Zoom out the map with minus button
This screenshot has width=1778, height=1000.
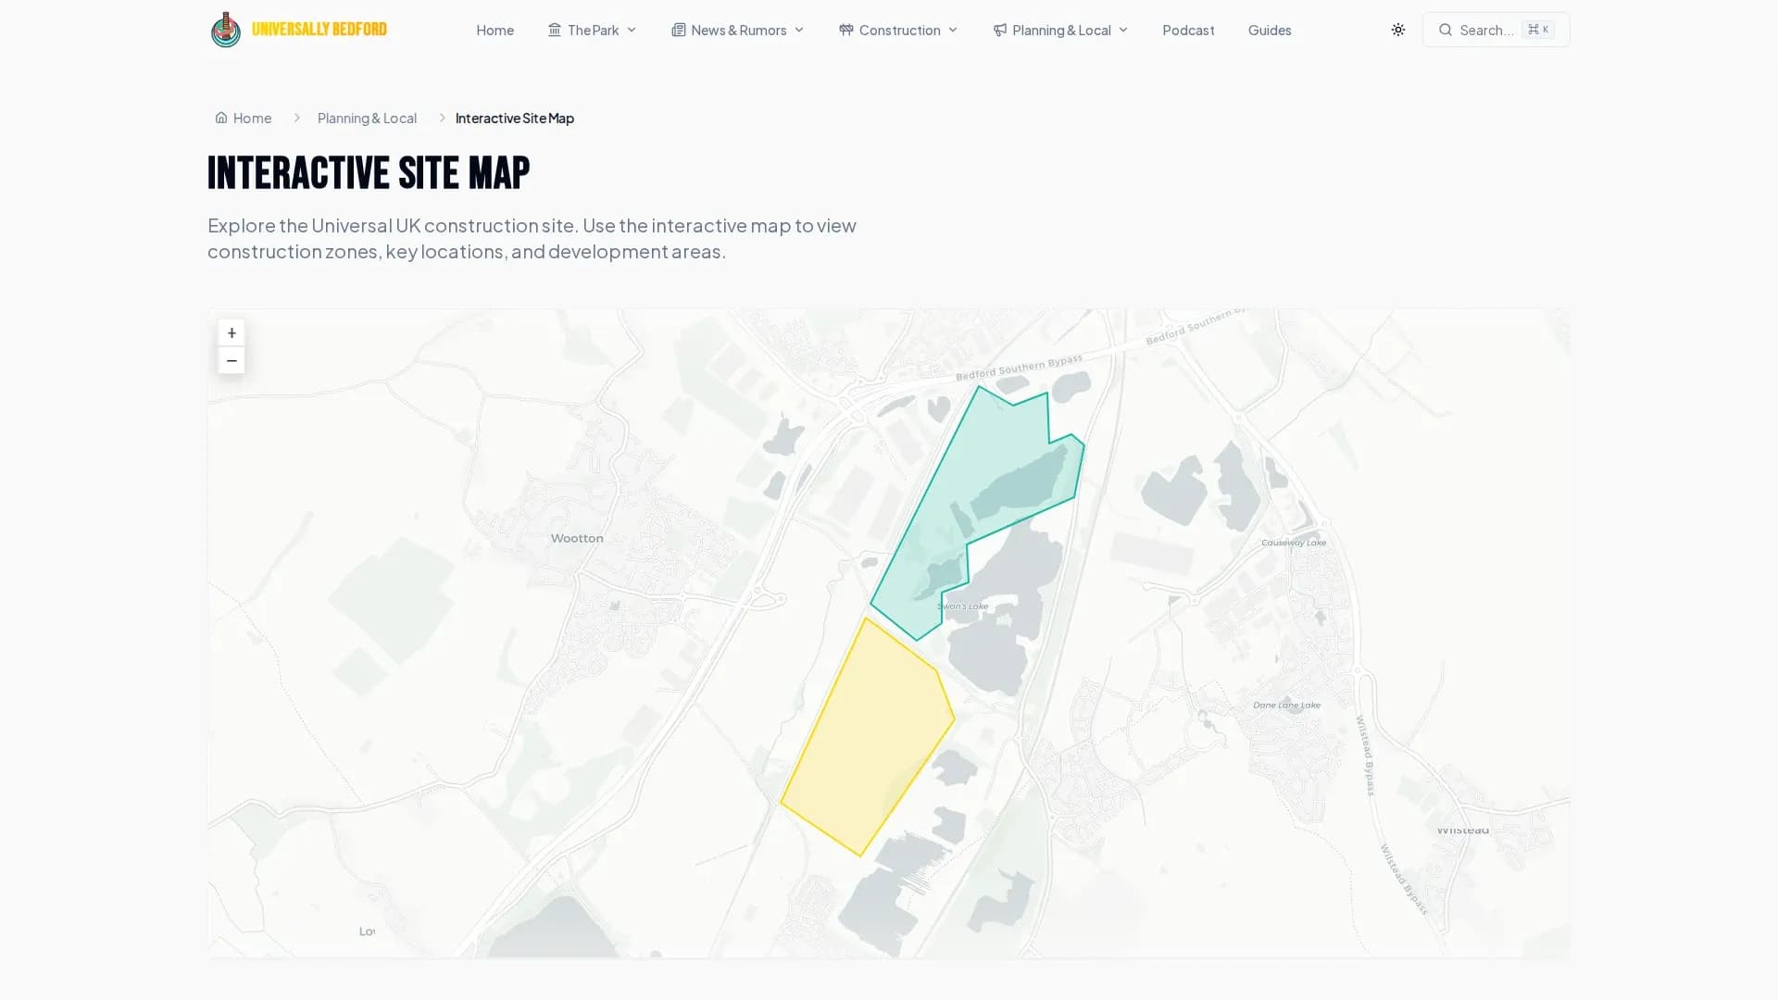point(232,360)
